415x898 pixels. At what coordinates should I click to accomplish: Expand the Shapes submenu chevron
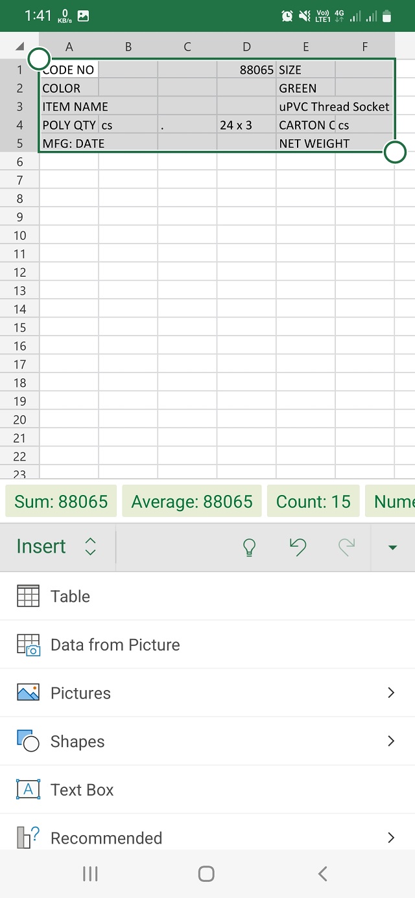click(391, 741)
